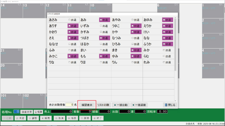Click the scroll-down arrow of the cast list

pyautogui.click(x=175, y=101)
